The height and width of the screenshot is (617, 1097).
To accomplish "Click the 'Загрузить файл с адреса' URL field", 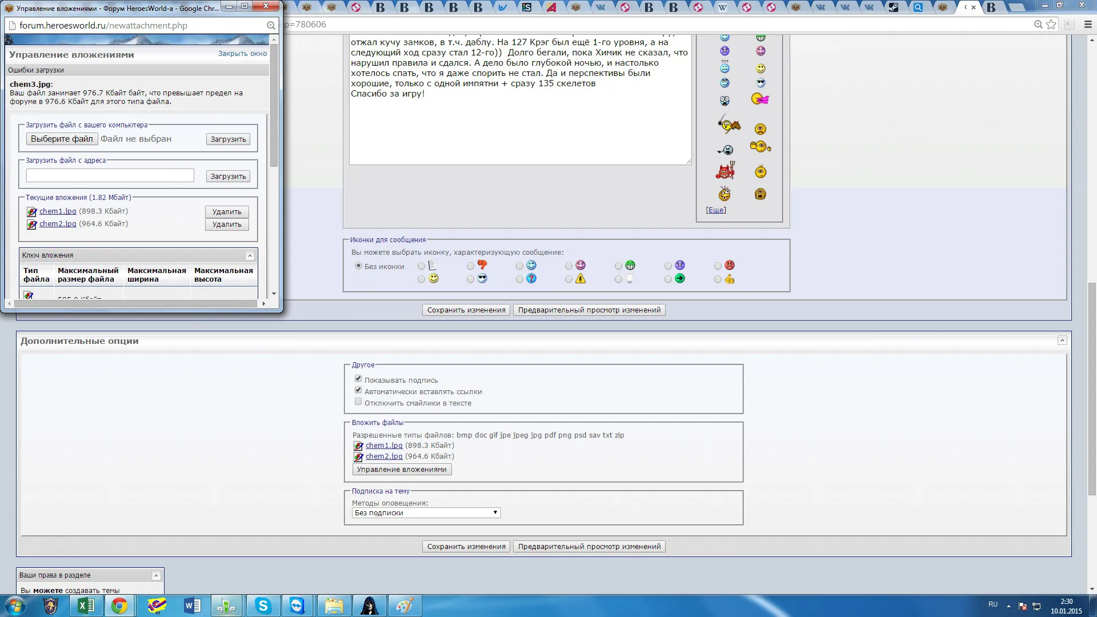I will tap(110, 175).
